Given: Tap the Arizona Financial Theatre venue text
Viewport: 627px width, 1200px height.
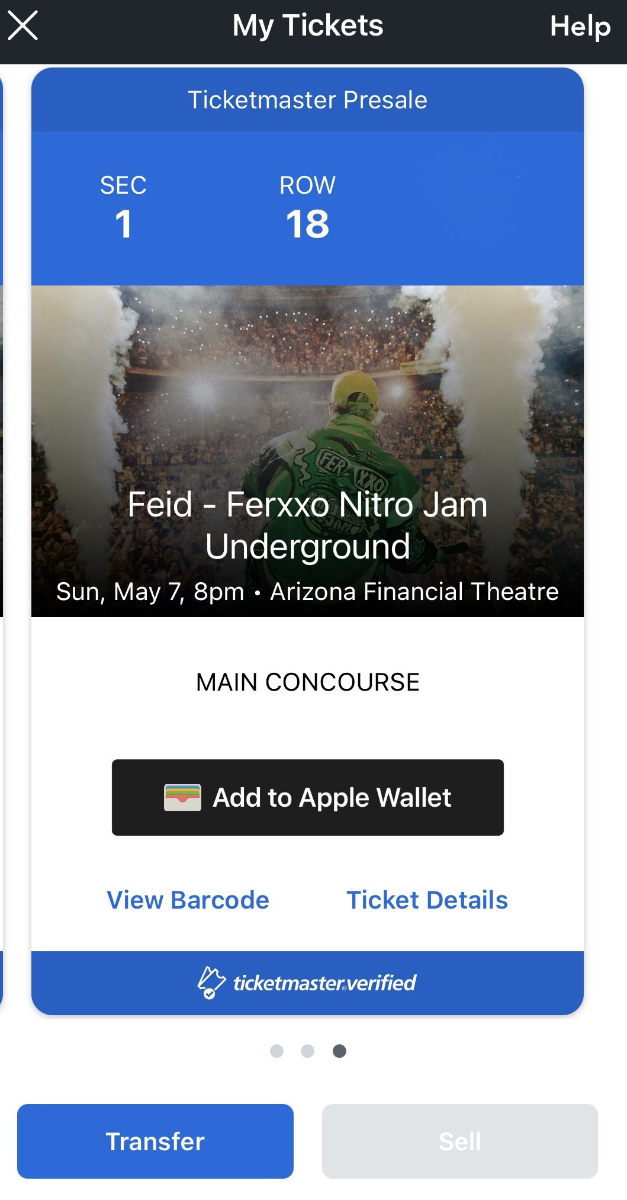Looking at the screenshot, I should [x=414, y=592].
